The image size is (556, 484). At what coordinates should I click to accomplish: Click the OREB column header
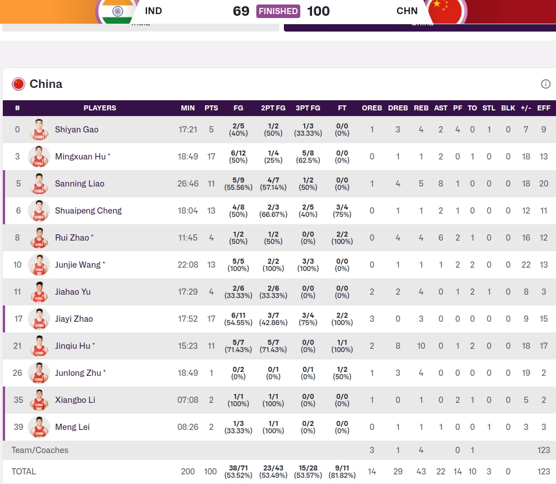point(372,108)
